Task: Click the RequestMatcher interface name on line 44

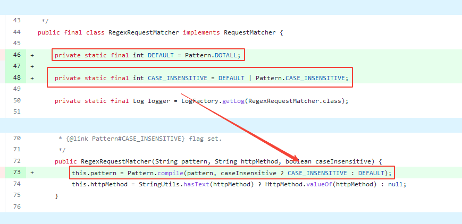Action: (250, 32)
